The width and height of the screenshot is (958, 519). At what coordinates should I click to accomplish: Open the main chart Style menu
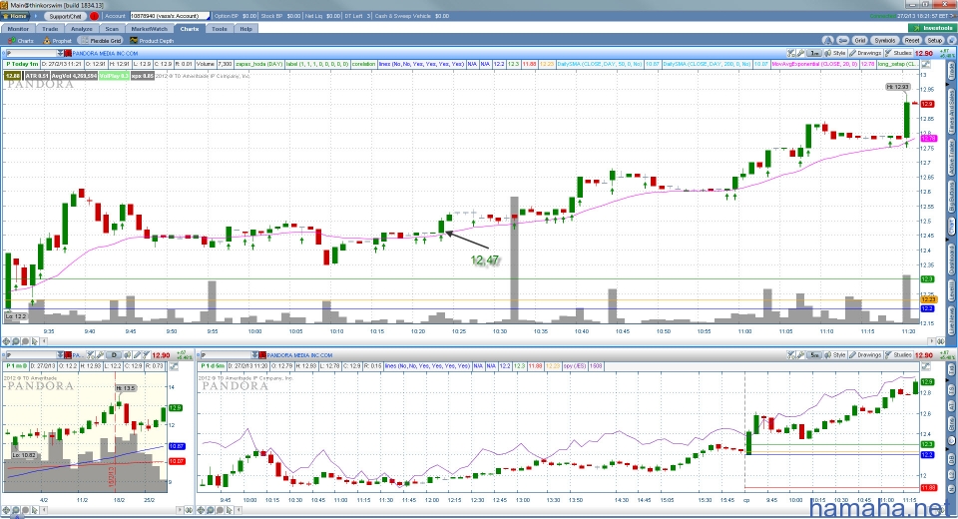click(x=835, y=53)
